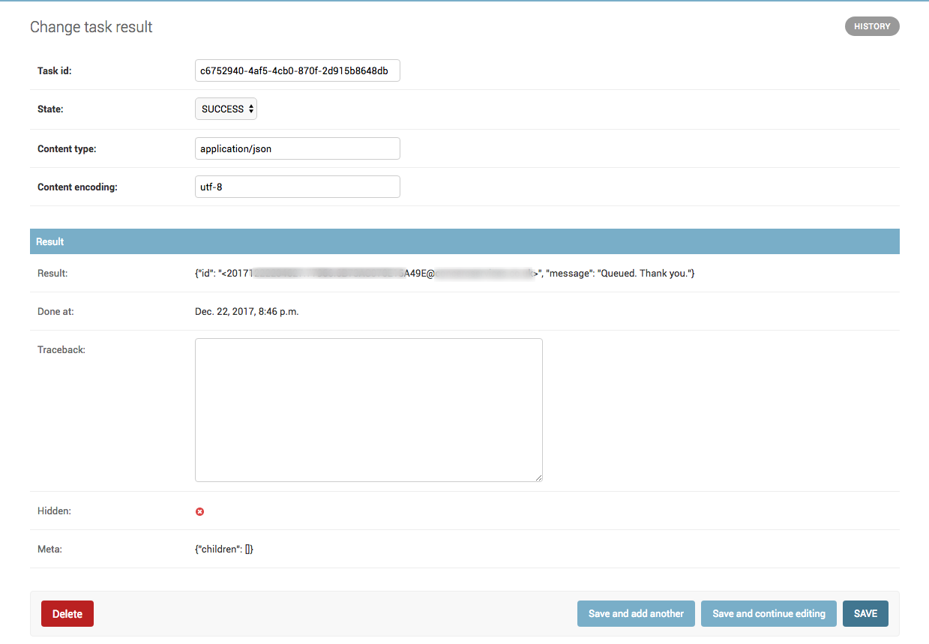This screenshot has height=644, width=929.
Task: Click inside the empty Traceback textarea
Action: (368, 409)
